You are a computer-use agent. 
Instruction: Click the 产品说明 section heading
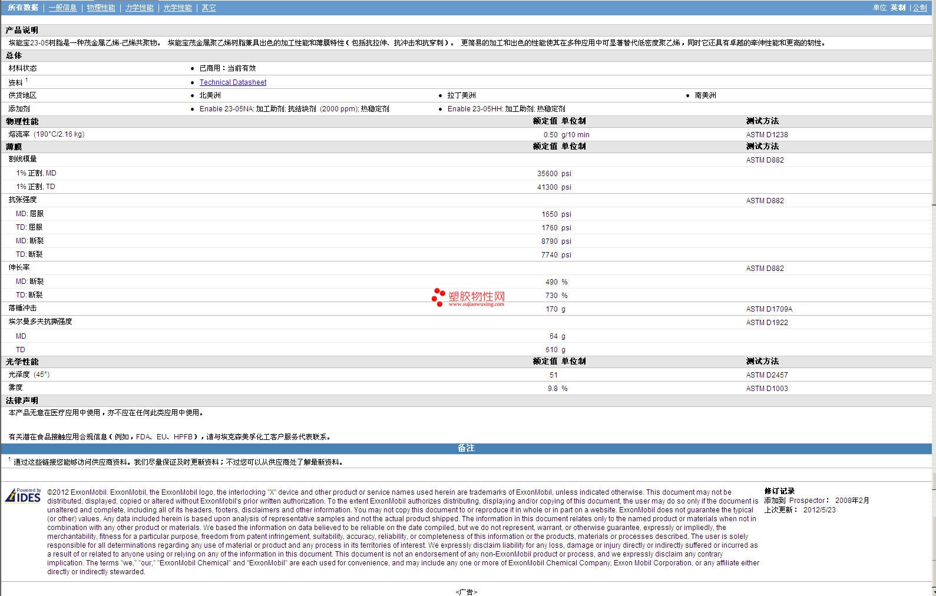[x=22, y=30]
